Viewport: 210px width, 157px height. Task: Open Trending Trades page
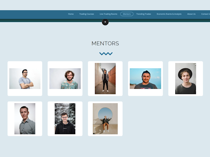(144, 14)
